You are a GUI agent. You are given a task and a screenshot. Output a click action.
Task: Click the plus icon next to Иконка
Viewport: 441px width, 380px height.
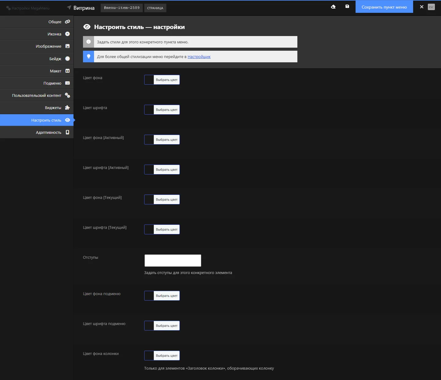(68, 34)
